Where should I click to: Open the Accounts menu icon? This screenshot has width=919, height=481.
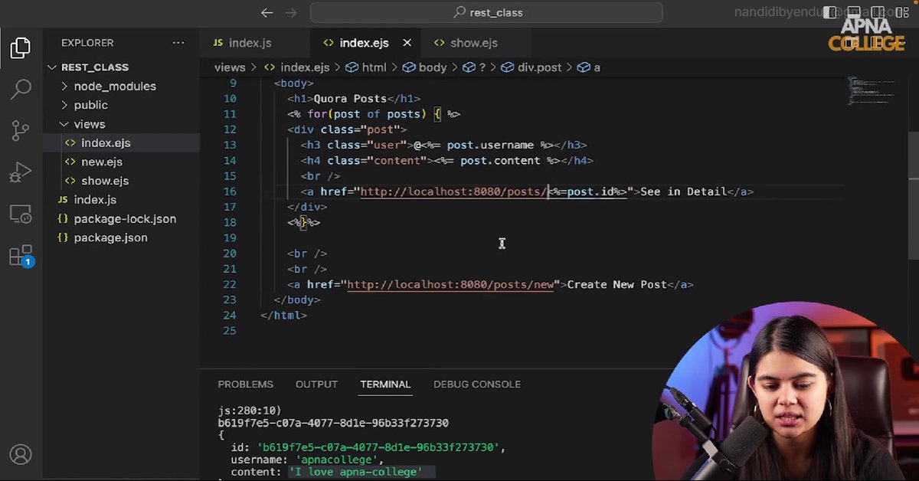[x=21, y=454]
